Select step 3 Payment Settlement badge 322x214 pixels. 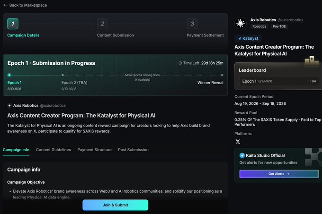192,24
